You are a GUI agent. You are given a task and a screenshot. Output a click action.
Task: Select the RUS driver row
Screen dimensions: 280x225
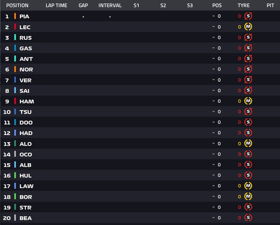(140, 38)
